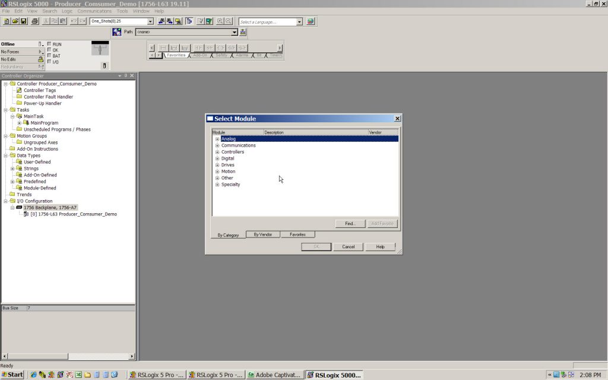Image resolution: width=608 pixels, height=380 pixels.
Task: Click the Controller Organizer horizontal scrollbar thumb
Action: click(x=38, y=356)
